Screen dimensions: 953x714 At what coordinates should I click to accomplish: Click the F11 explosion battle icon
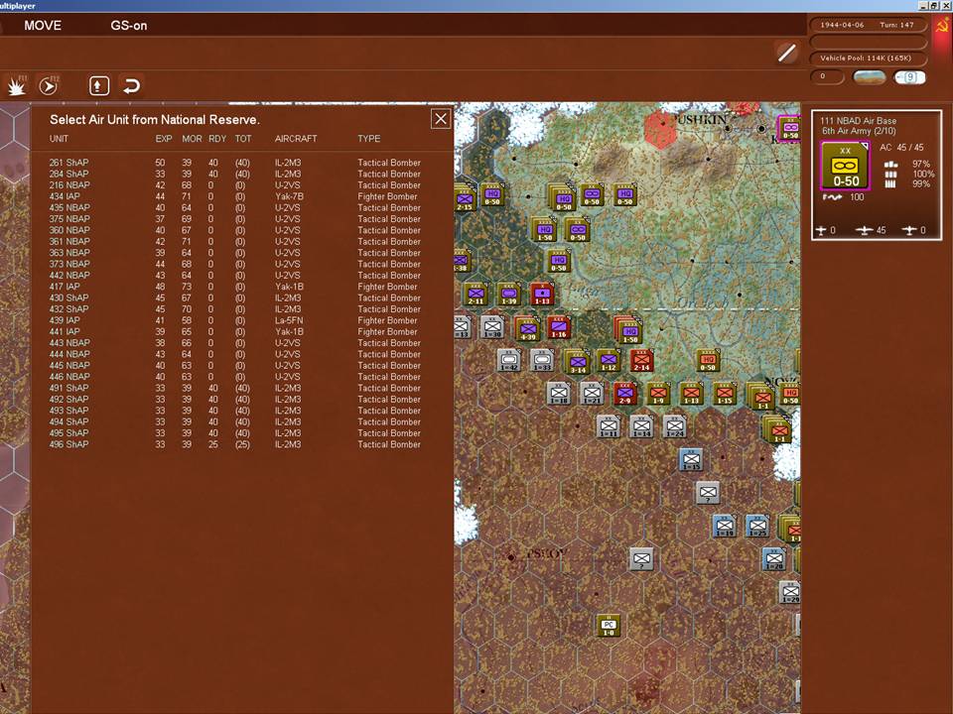point(17,85)
